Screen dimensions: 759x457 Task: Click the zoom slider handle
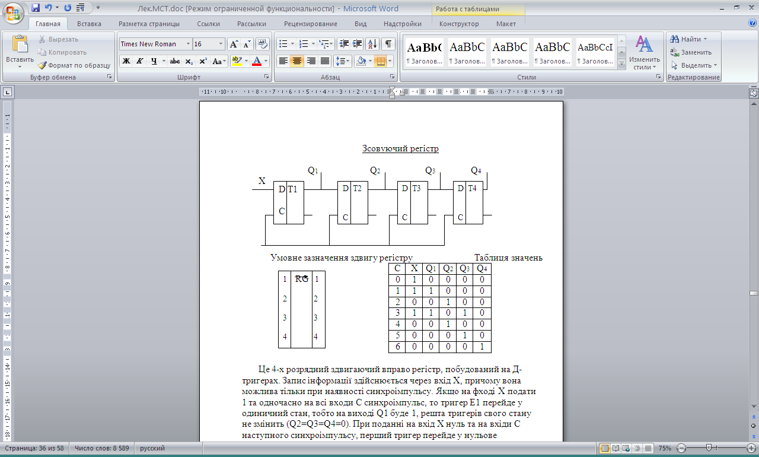pyautogui.click(x=708, y=448)
